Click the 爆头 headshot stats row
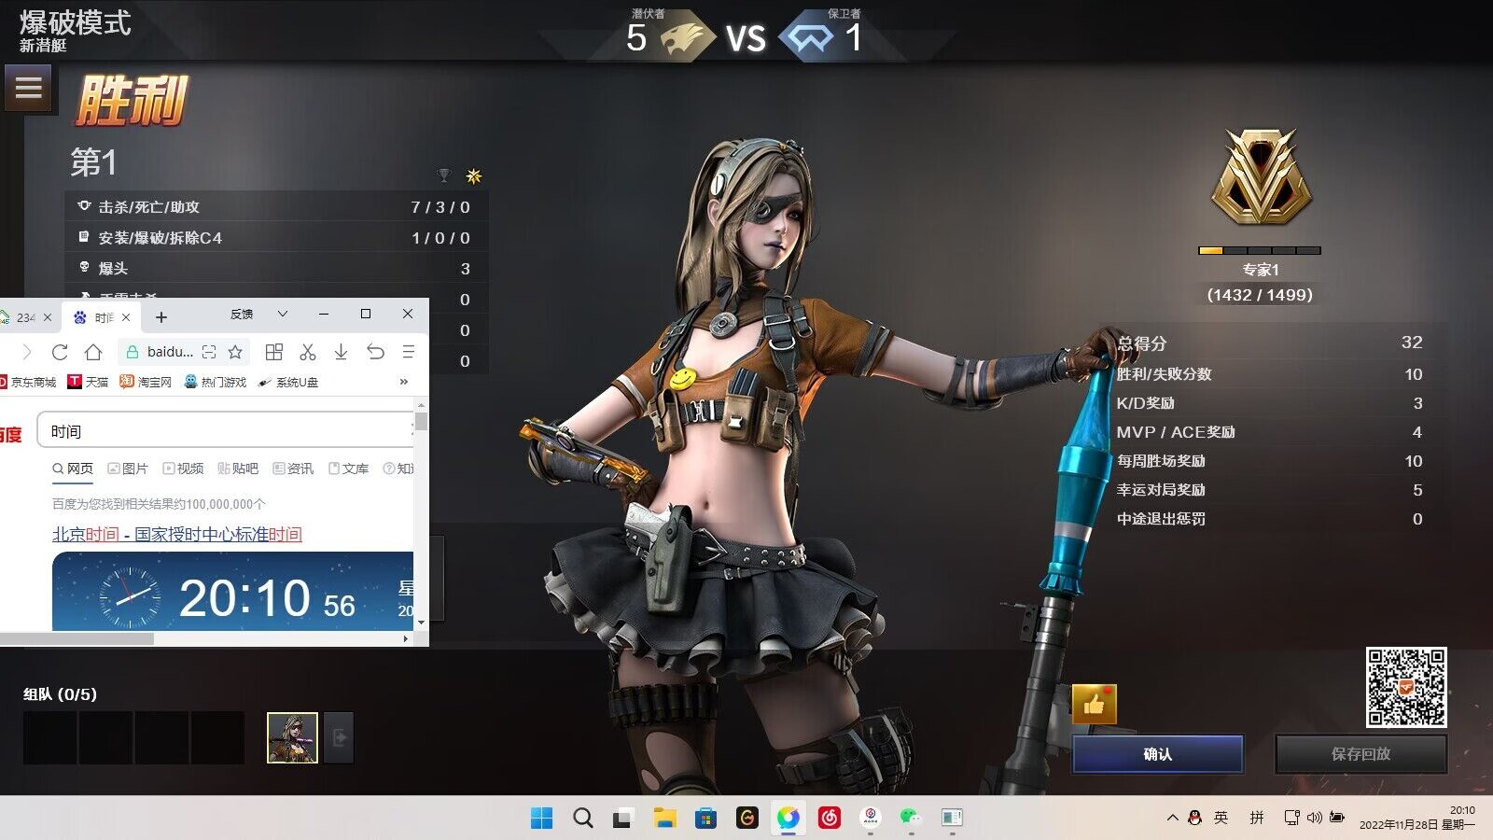The image size is (1493, 840). [x=276, y=268]
